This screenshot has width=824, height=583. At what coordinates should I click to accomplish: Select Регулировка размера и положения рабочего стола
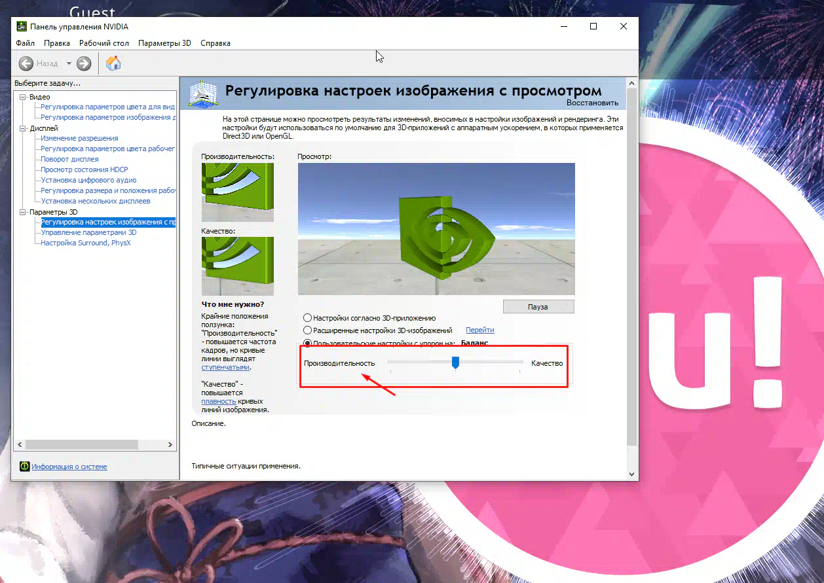pos(107,190)
